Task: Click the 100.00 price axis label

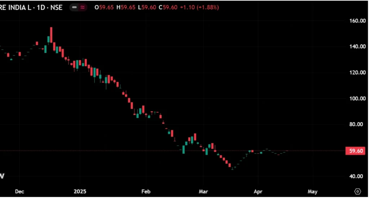Action: point(357,99)
